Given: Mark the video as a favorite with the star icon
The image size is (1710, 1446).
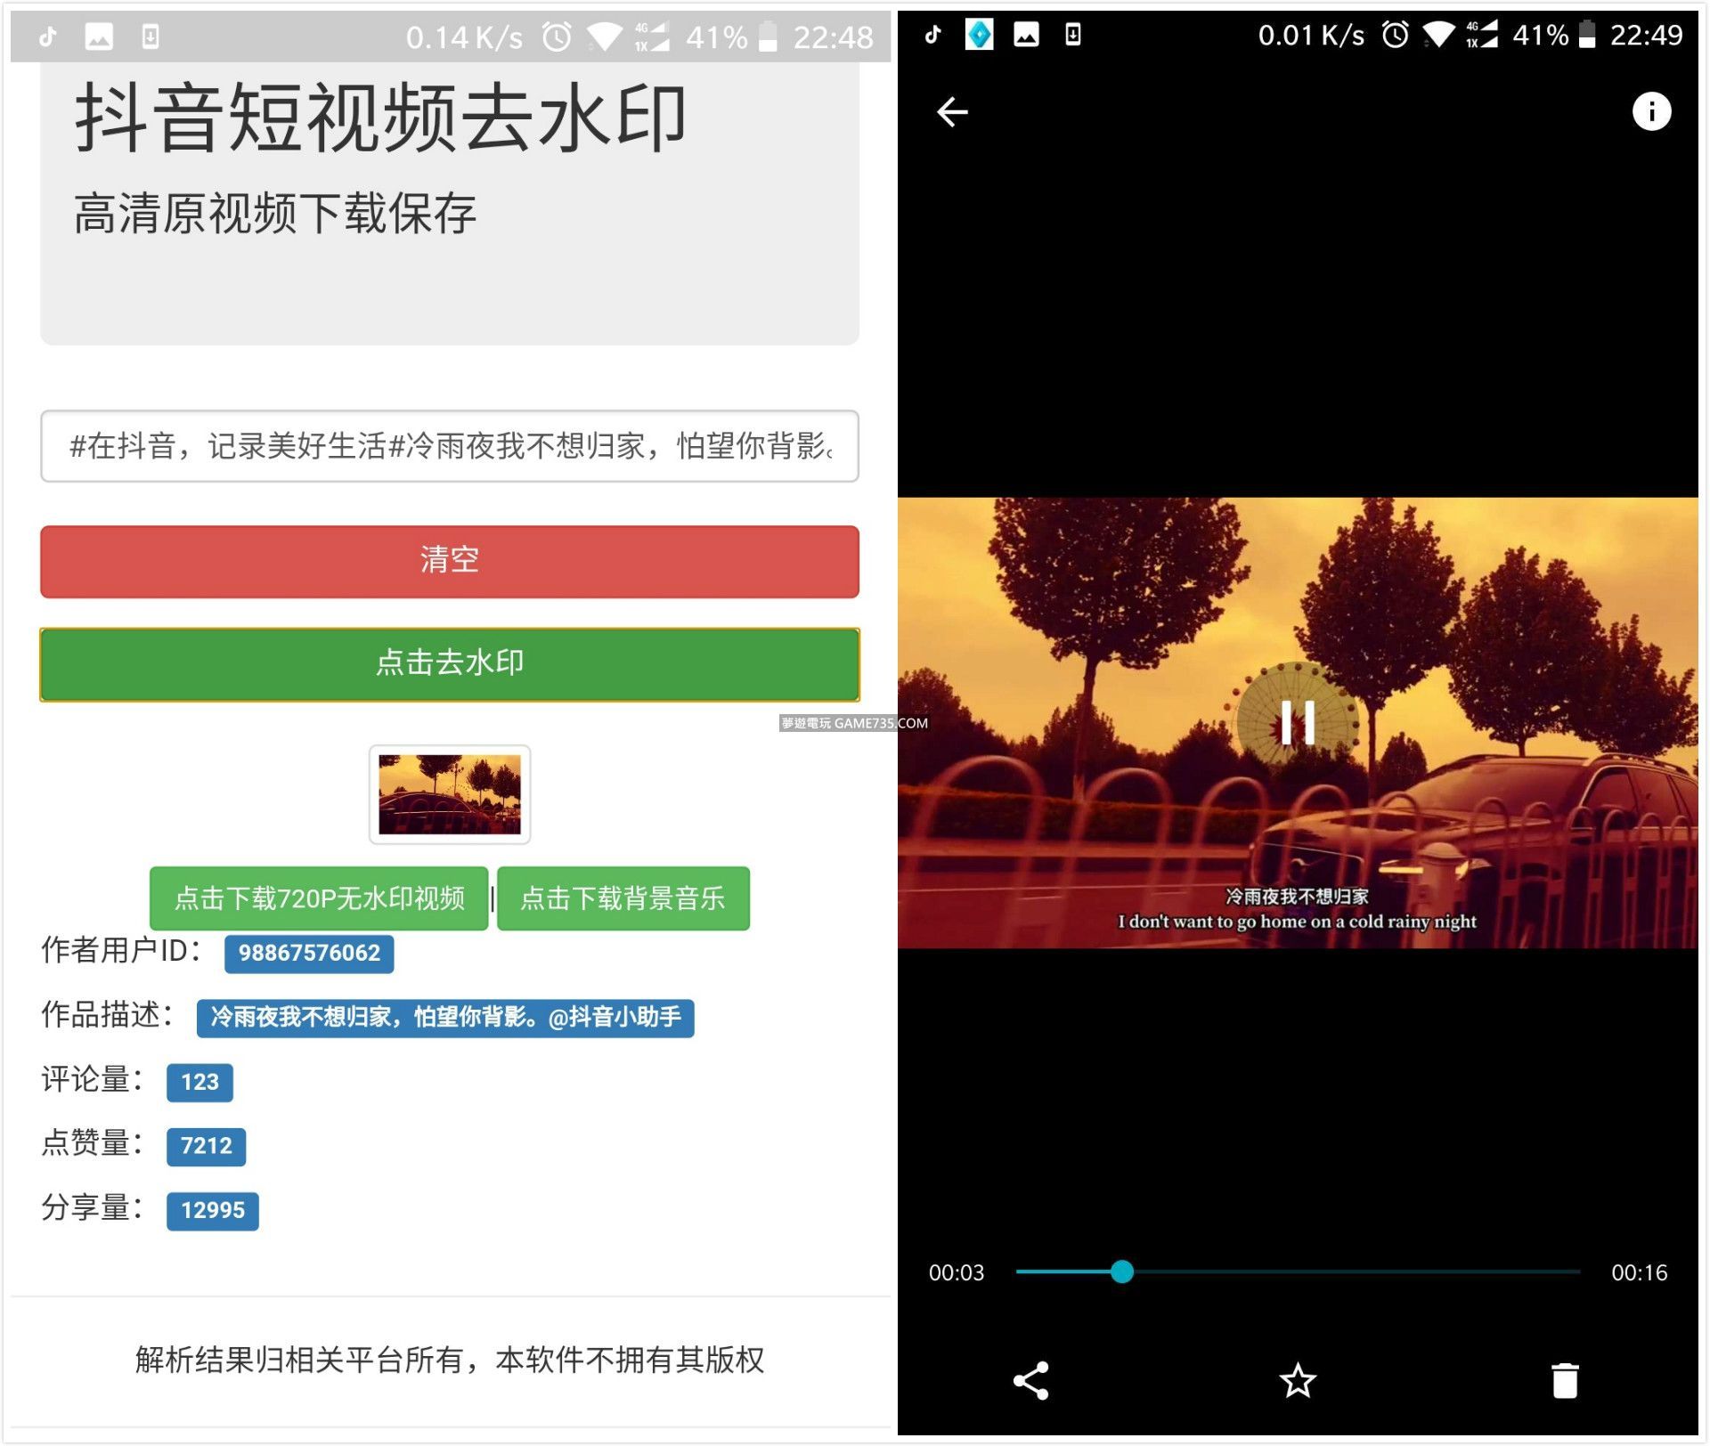Looking at the screenshot, I should point(1297,1381).
